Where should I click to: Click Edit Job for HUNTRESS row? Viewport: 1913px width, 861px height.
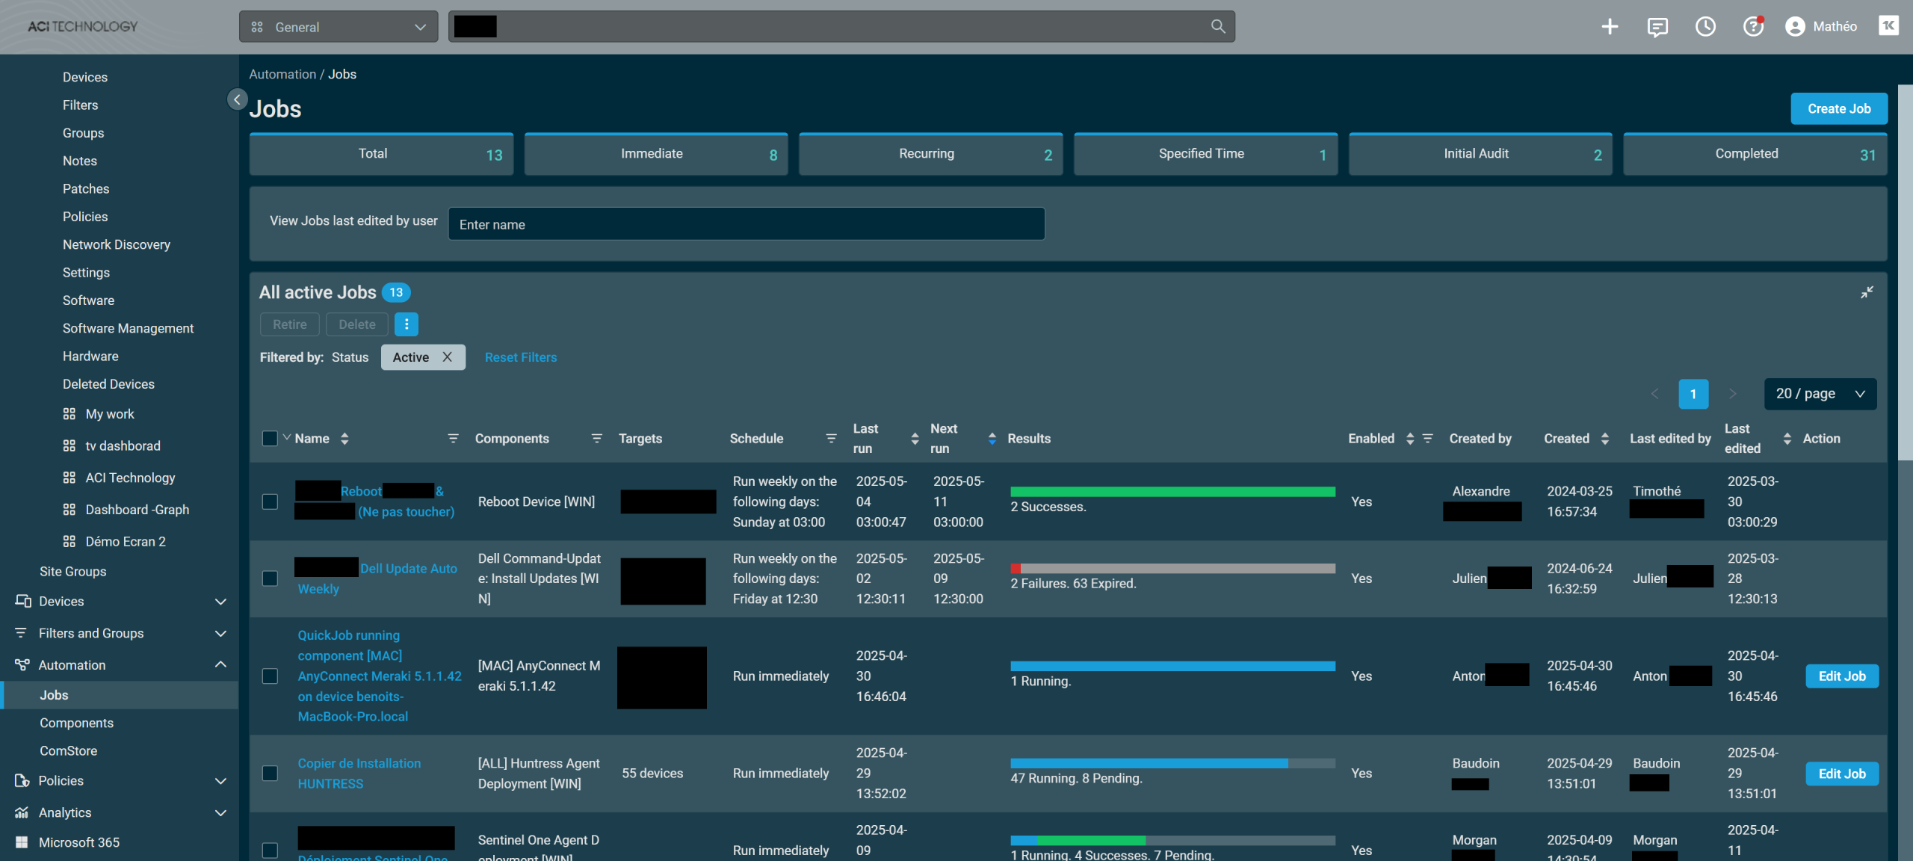(1842, 774)
